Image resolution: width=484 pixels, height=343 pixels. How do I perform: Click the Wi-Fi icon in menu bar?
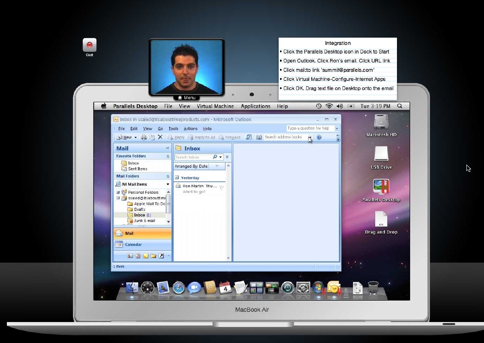coord(329,106)
